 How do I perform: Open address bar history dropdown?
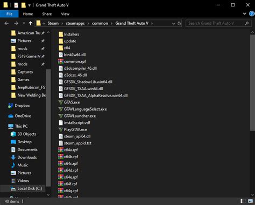(x=173, y=24)
